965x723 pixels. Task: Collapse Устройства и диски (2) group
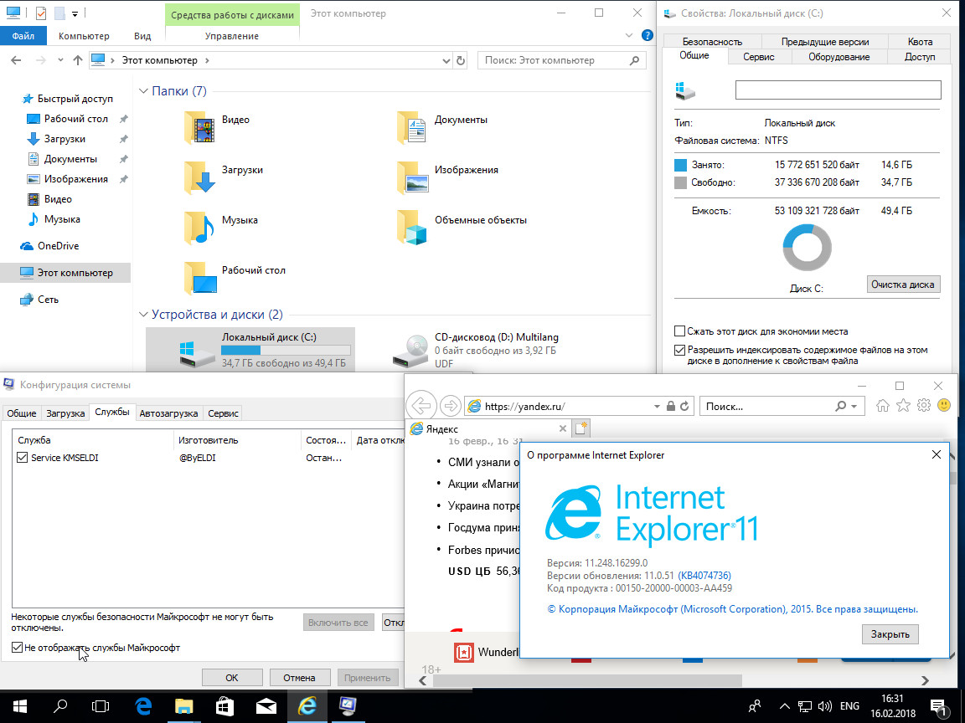tap(143, 314)
